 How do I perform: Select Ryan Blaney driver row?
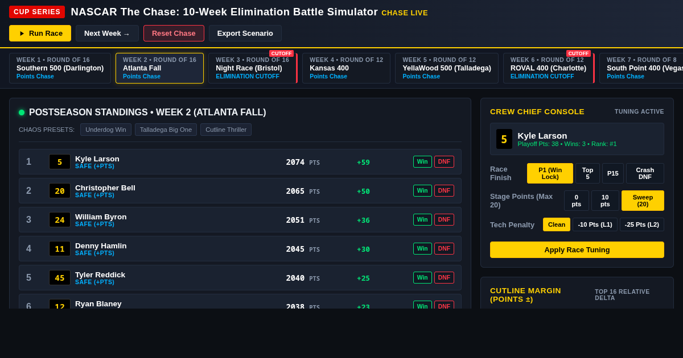click(x=240, y=302)
